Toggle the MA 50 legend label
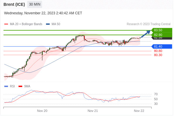The image size is (174, 116). (x=56, y=24)
